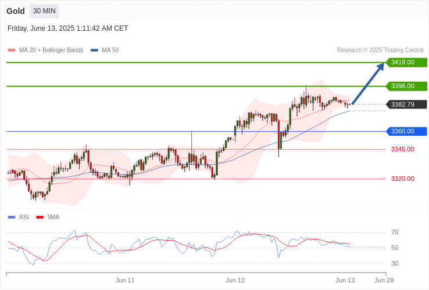429x290 pixels.
Task: Click the Jun 13 axis label
Action: (345, 280)
